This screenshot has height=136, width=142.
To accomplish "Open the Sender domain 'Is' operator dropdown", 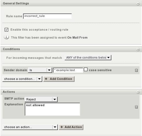I will click(x=40, y=70).
